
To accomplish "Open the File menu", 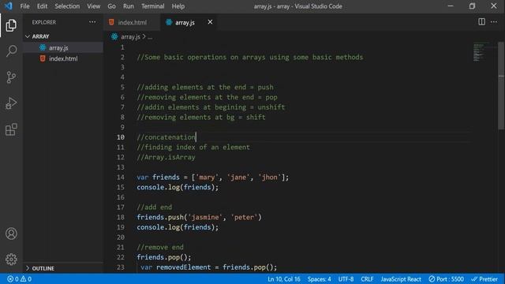I will tap(24, 6).
